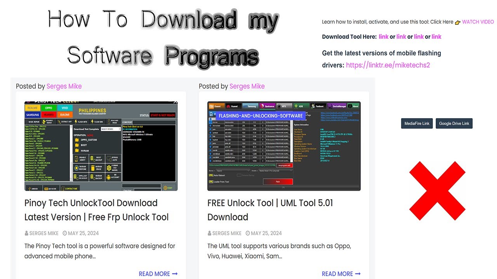The image size is (497, 279).
Task: Open FREE Unlock Tool UML Tool 5.01 title
Action: (270, 210)
